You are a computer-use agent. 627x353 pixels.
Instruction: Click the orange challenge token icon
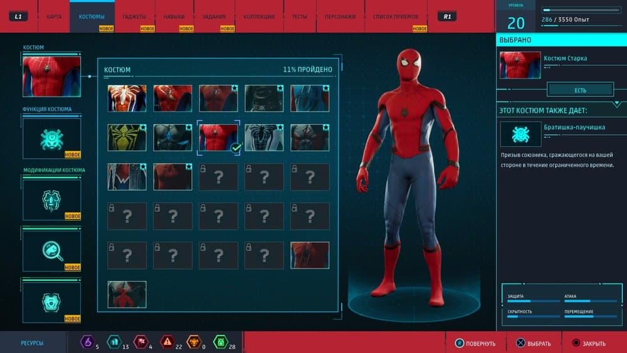coord(194,342)
